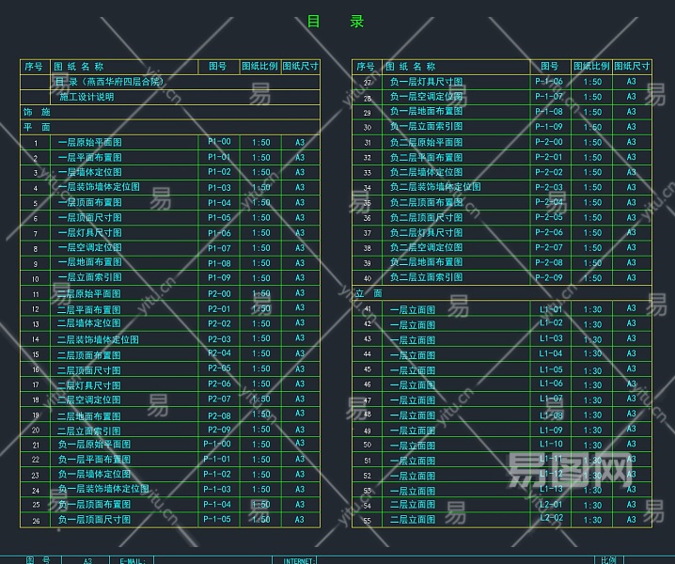The height and width of the screenshot is (564, 675).
Task: Click the INTERNET field in title block
Action: tap(299, 560)
